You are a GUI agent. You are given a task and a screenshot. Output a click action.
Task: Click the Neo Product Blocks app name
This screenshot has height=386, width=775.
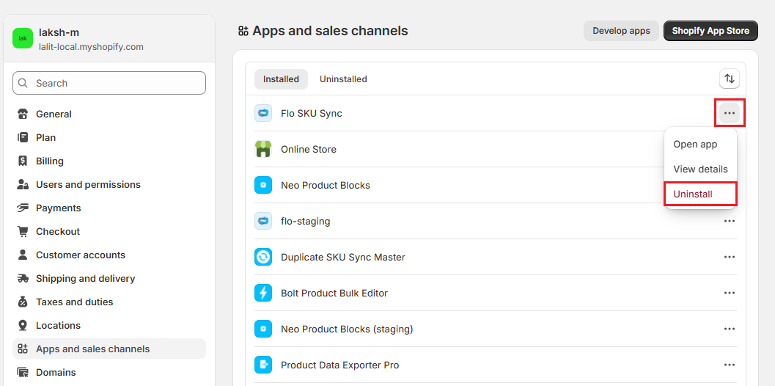point(326,185)
